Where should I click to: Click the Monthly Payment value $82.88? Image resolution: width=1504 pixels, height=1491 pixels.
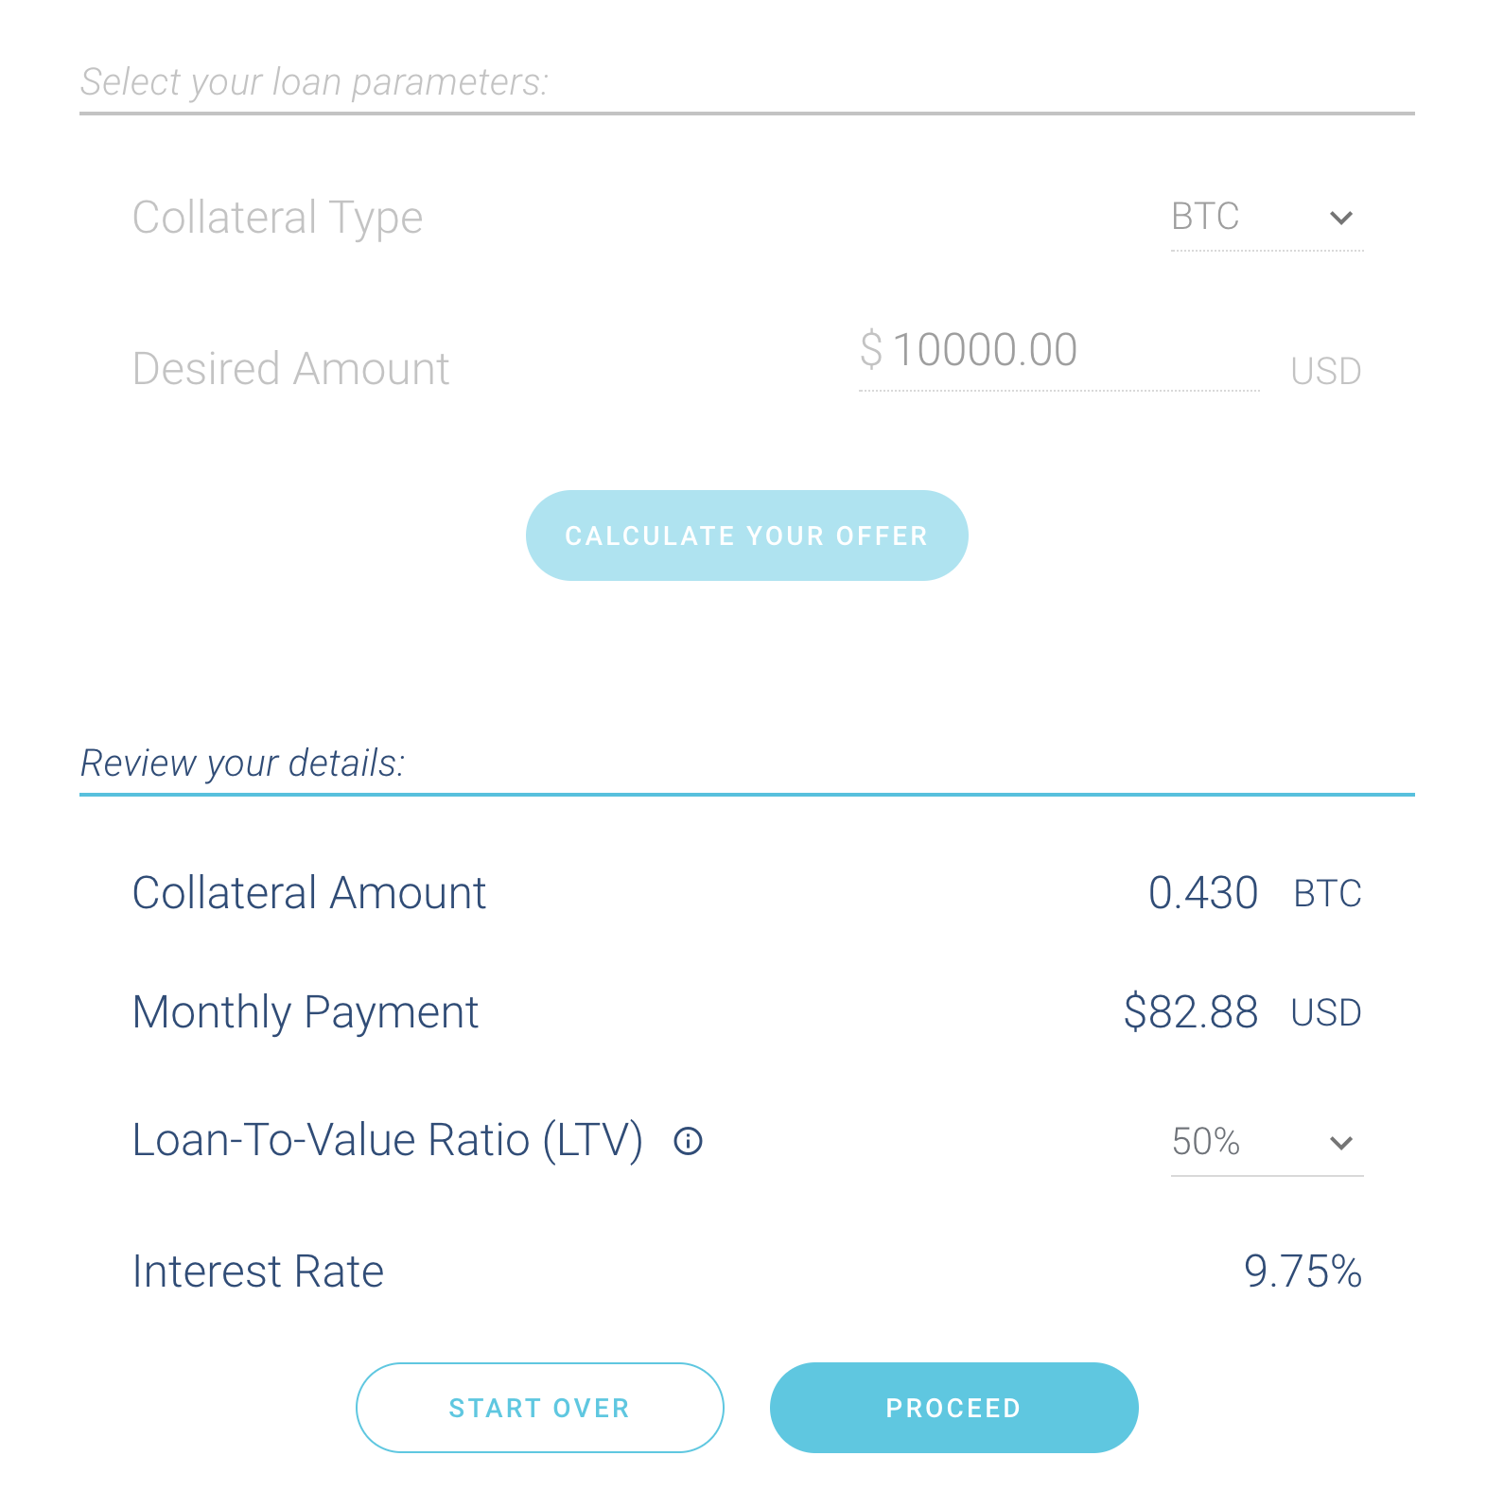click(1190, 1012)
